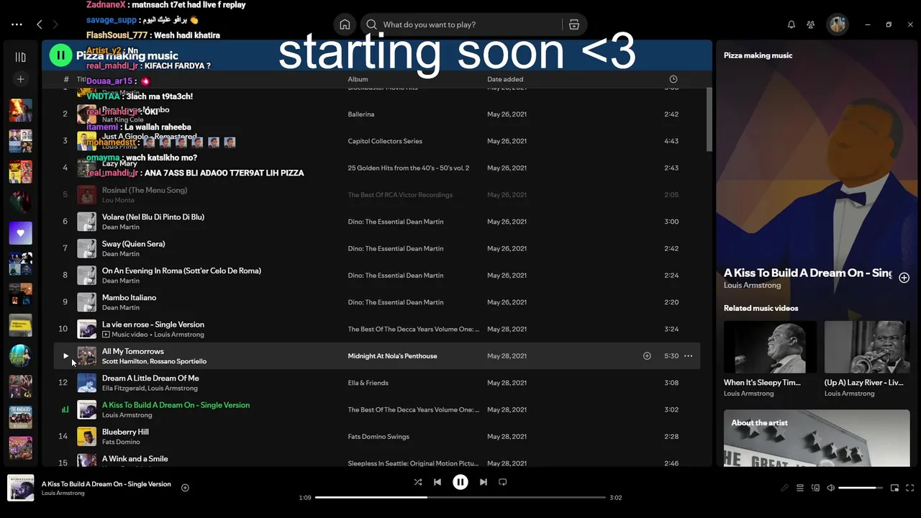Open Louis Armstrong link in now-playing bar
The image size is (921, 518).
(63, 494)
